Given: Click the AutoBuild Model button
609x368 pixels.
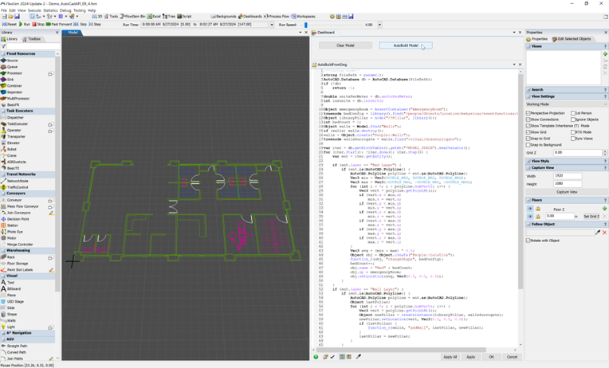Looking at the screenshot, I should tap(406, 45).
